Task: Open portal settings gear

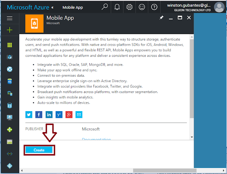Action: click(129, 7)
